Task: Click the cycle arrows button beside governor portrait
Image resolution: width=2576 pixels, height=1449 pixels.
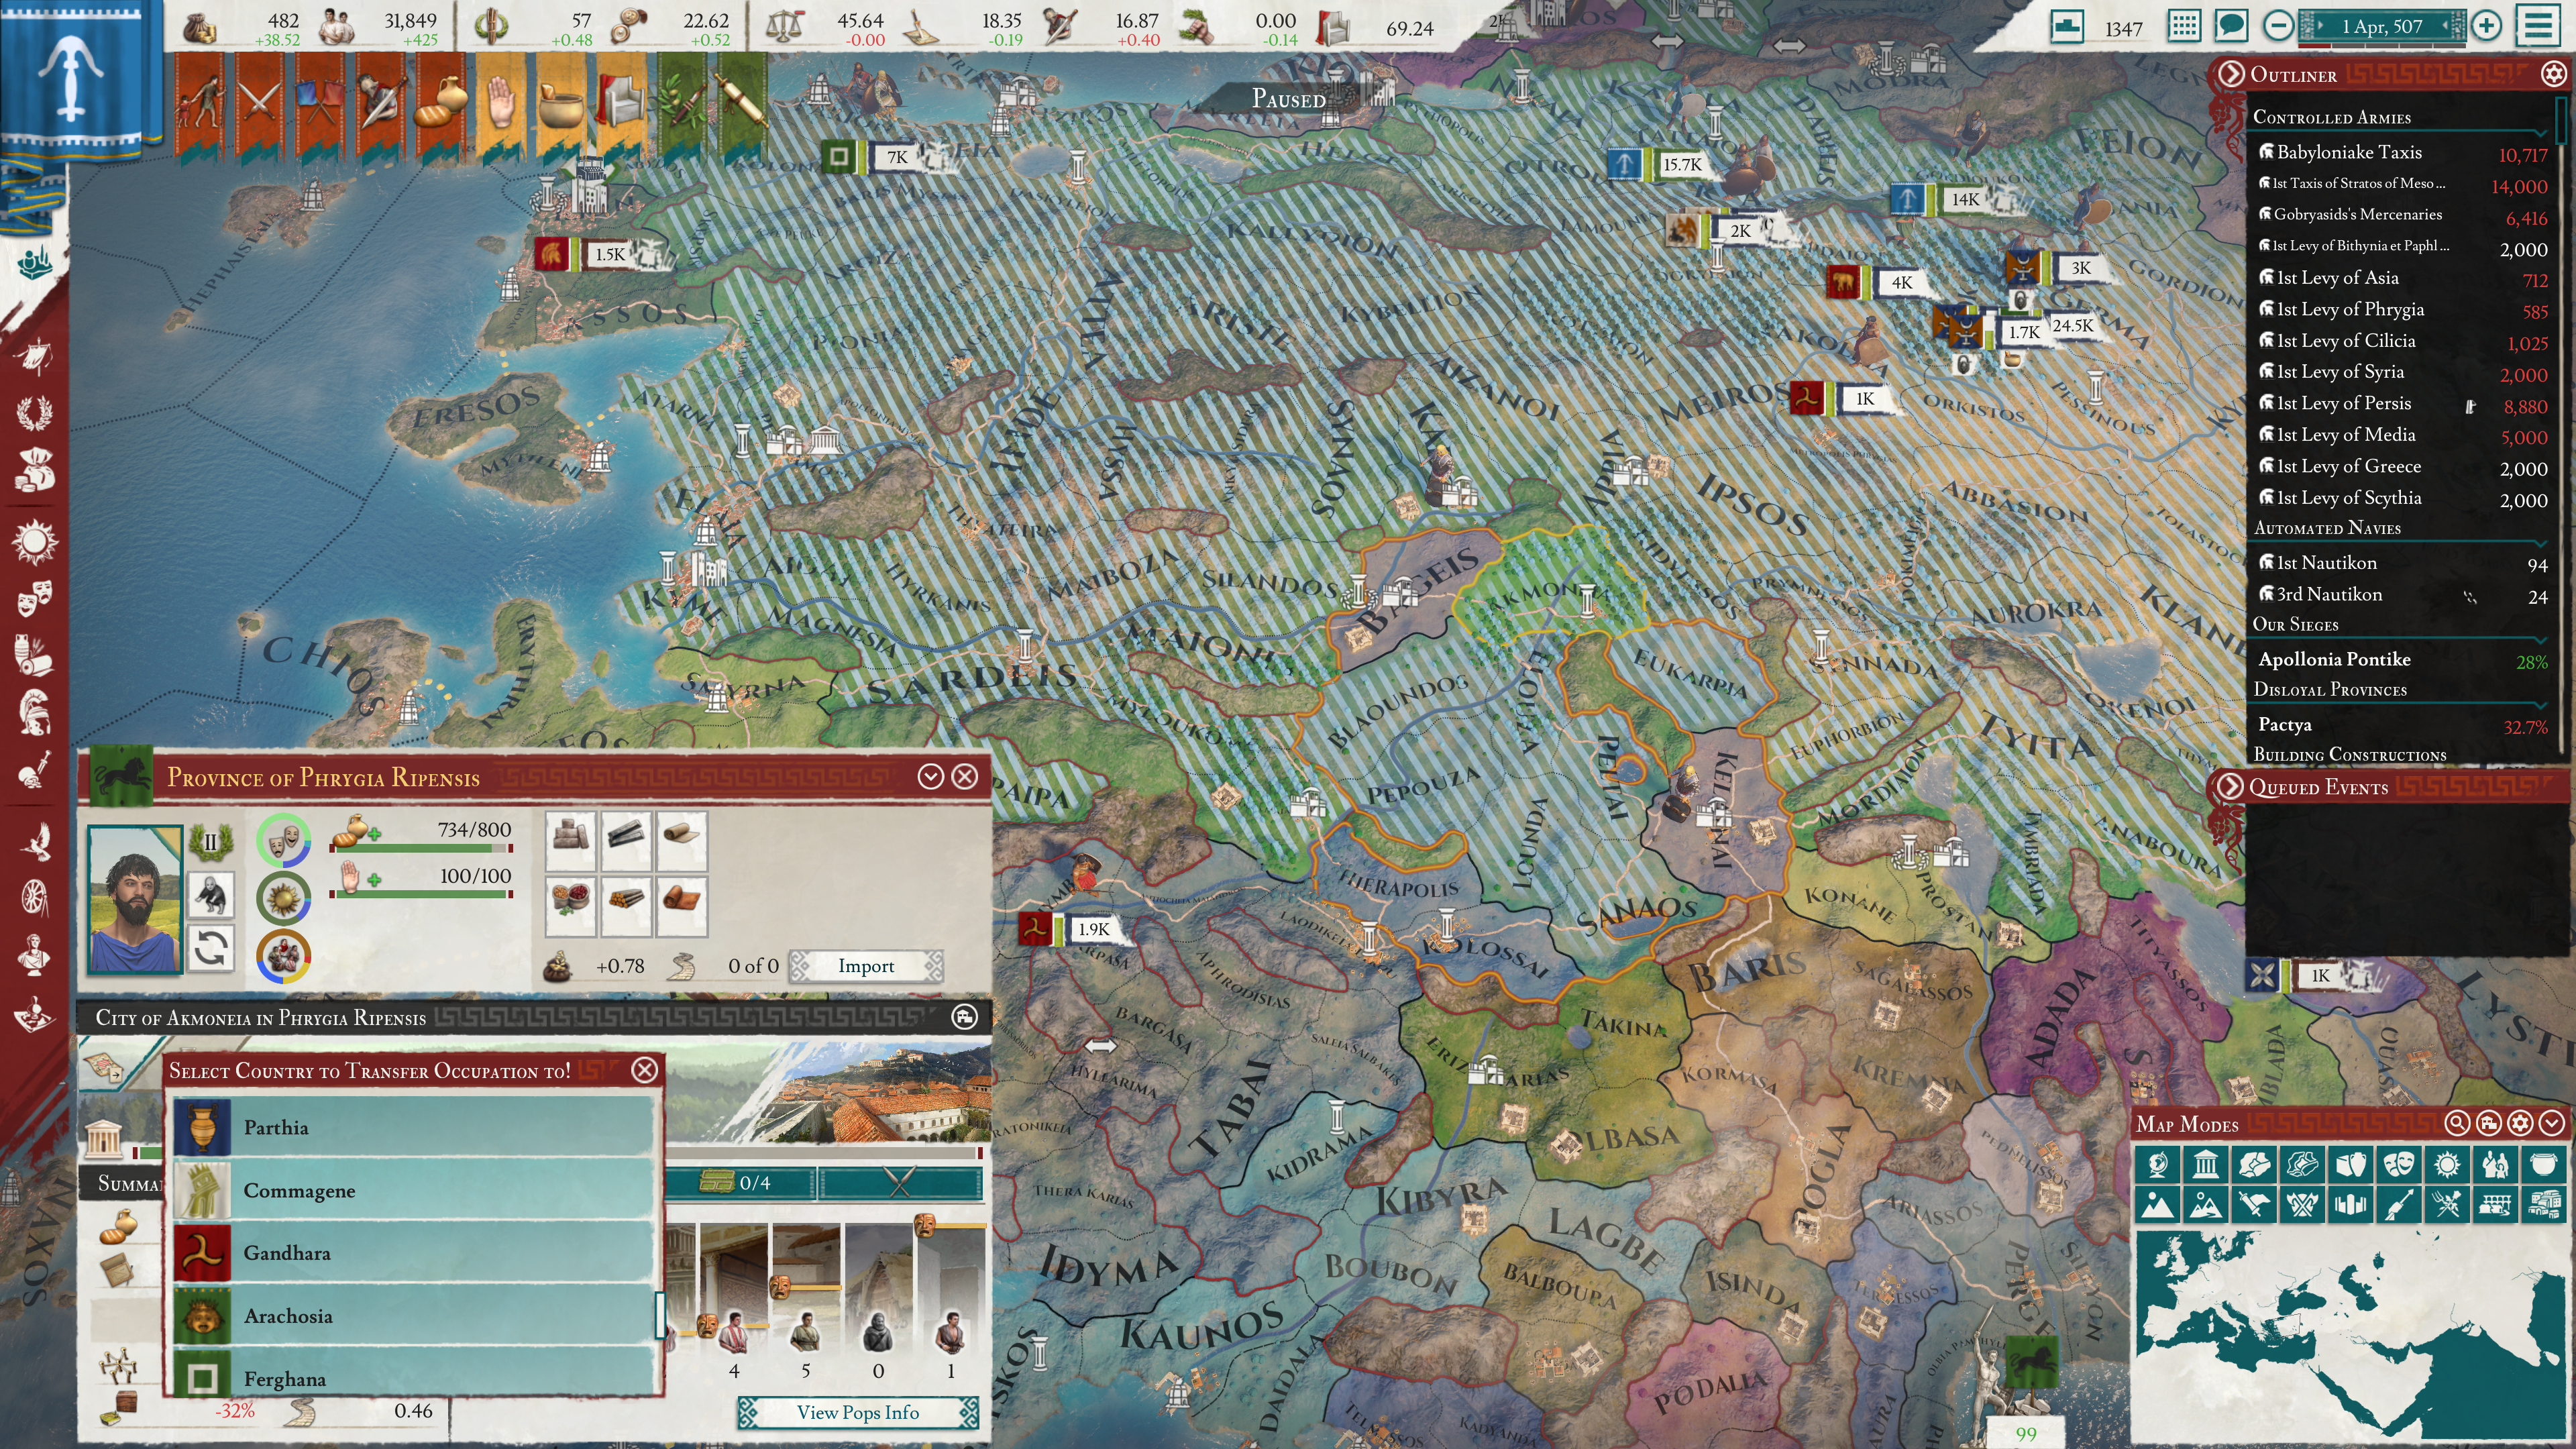Action: 210,948
